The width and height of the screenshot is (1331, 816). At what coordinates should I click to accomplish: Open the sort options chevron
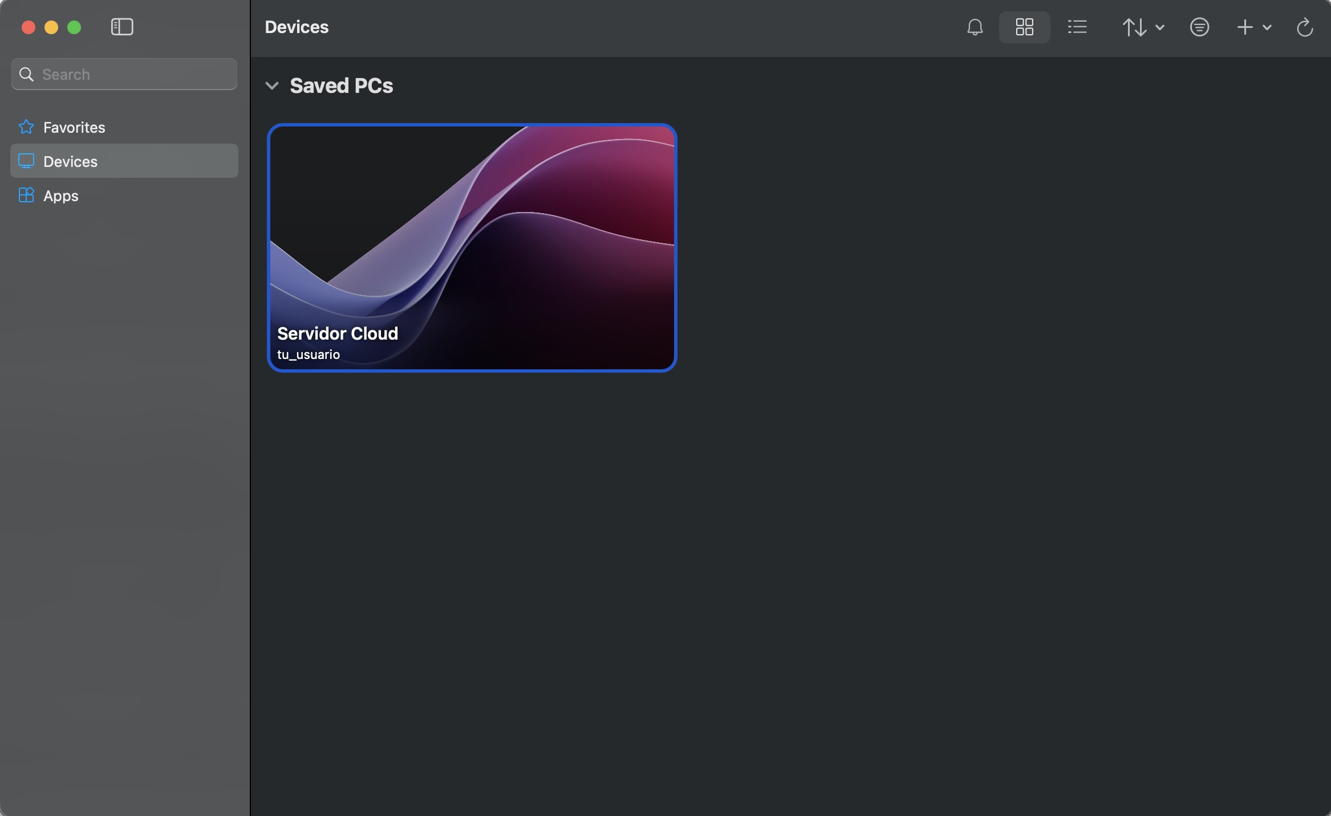(1159, 27)
